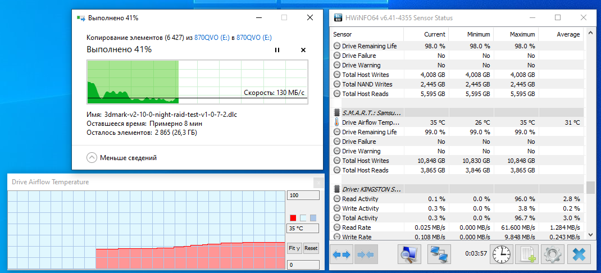601x273 pixels.
Task: Click the clock reset-timer icon
Action: [501, 254]
